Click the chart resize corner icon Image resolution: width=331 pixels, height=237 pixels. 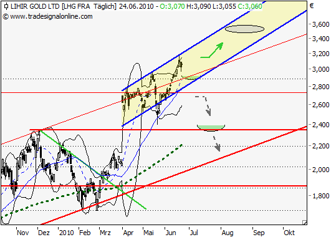pos(304,222)
